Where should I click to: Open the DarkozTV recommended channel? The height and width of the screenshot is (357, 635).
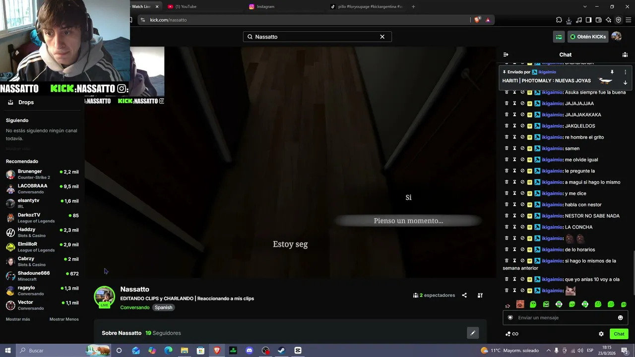[x=42, y=218]
